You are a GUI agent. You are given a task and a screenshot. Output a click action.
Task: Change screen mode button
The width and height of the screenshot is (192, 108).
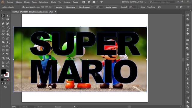coord(5,87)
